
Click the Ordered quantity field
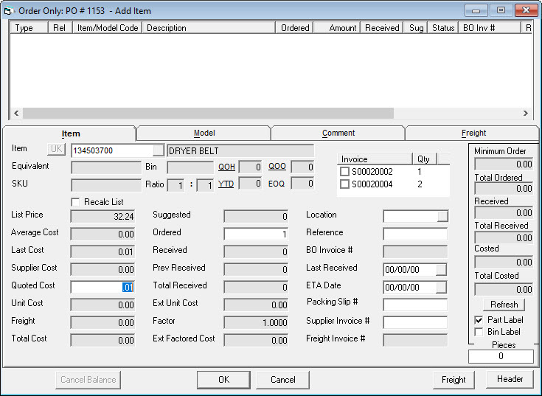(x=256, y=234)
